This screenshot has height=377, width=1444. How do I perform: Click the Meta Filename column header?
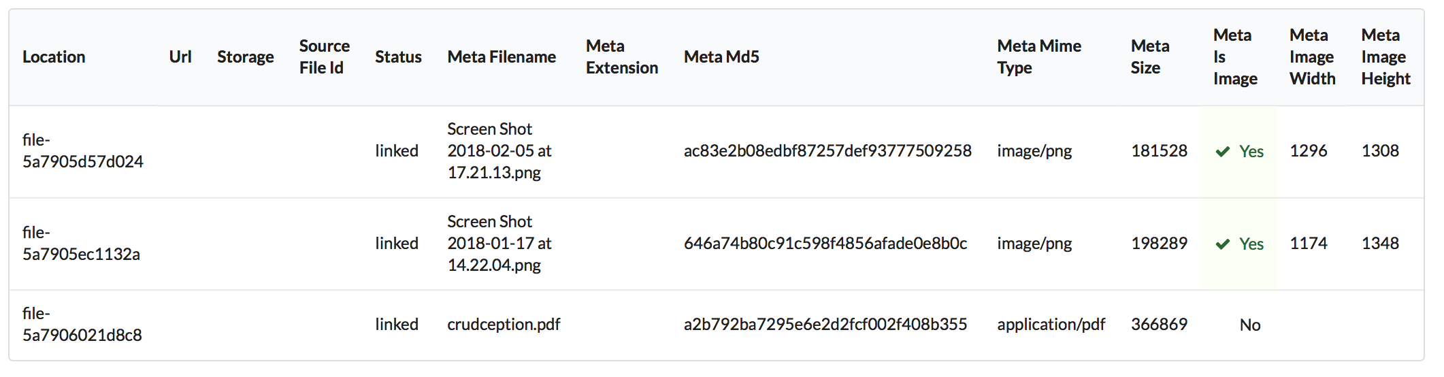click(x=502, y=57)
